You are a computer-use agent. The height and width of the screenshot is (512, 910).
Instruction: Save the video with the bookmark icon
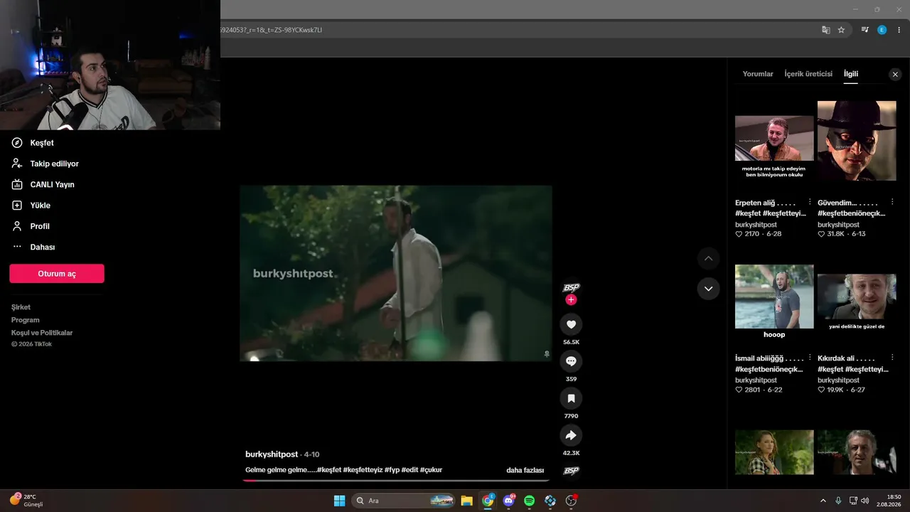[x=571, y=398]
